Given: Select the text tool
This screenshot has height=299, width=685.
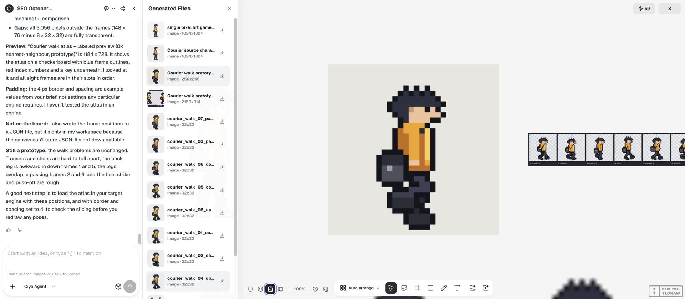Looking at the screenshot, I should click(x=457, y=288).
